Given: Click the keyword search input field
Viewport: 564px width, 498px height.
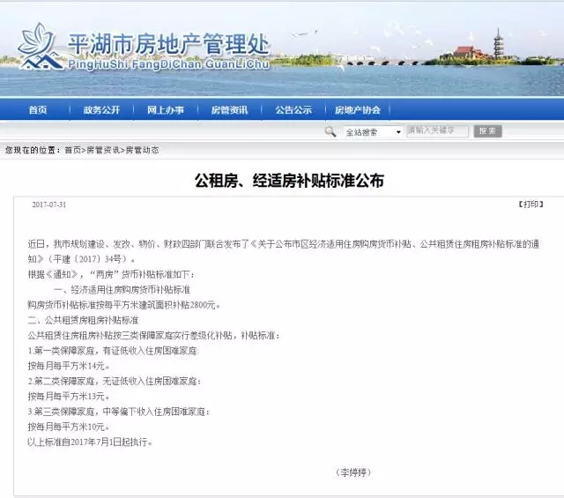Looking at the screenshot, I should coord(437,131).
